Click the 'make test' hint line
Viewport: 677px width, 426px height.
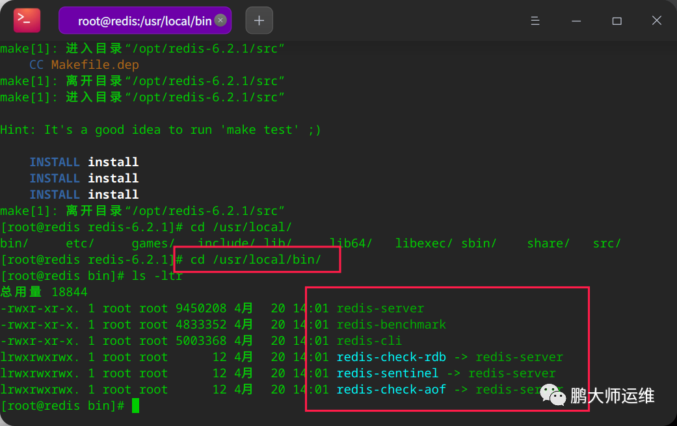pyautogui.click(x=161, y=130)
